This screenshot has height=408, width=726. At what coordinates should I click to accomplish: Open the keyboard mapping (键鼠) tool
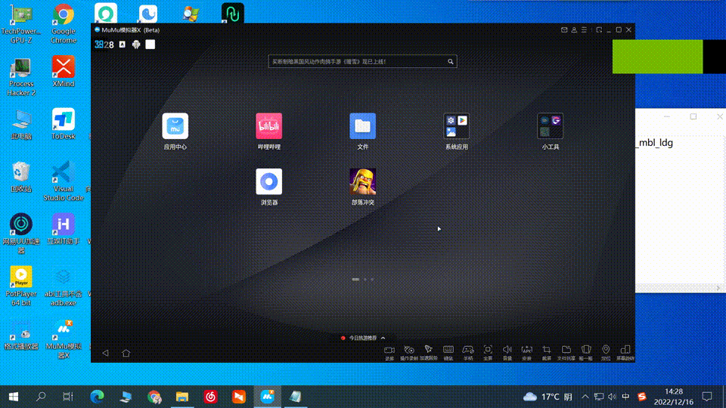click(x=448, y=353)
